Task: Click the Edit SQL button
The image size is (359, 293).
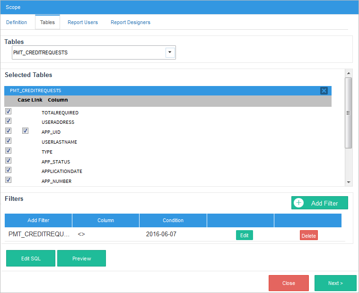Action: 31,259
